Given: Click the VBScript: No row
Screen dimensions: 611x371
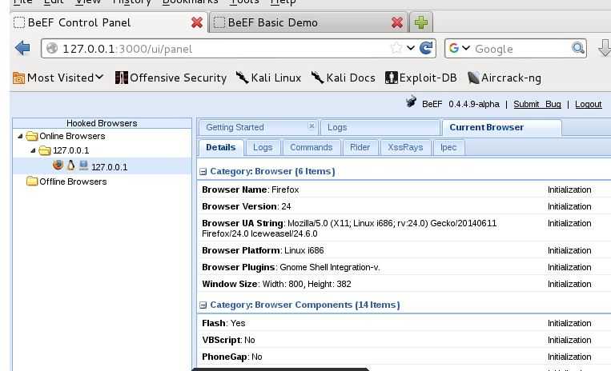Looking at the screenshot, I should (x=404, y=340).
